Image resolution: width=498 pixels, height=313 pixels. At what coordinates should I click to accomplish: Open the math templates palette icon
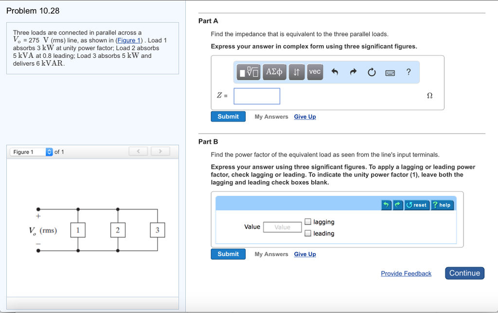(248, 72)
